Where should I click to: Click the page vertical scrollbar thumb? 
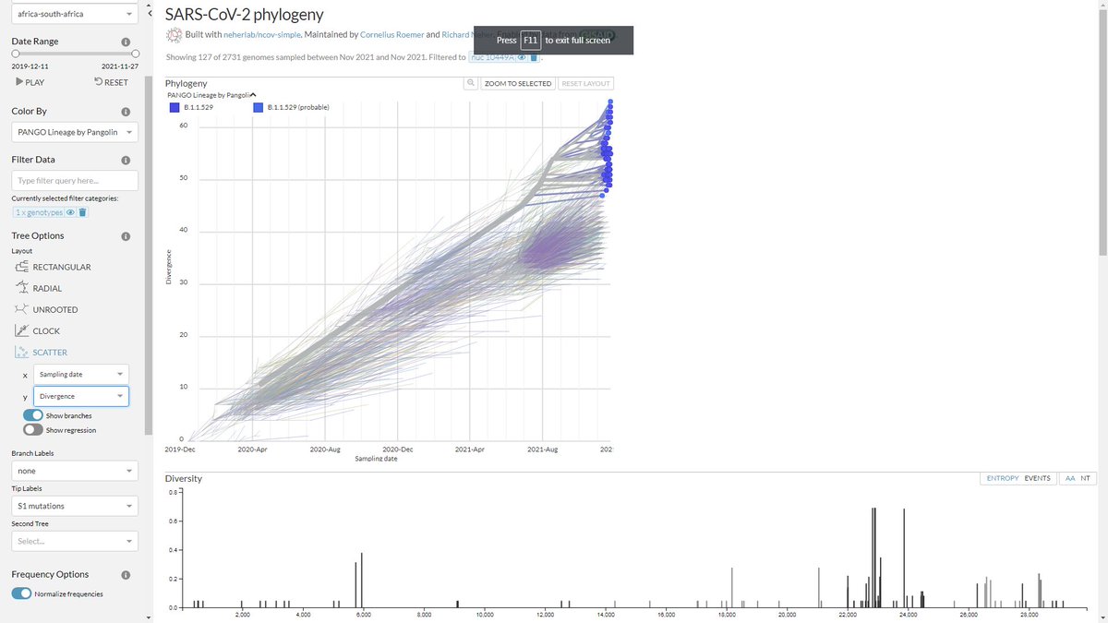(1102, 131)
